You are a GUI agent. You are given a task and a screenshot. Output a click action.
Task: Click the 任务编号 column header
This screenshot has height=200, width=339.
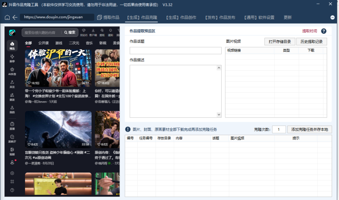coord(146,138)
